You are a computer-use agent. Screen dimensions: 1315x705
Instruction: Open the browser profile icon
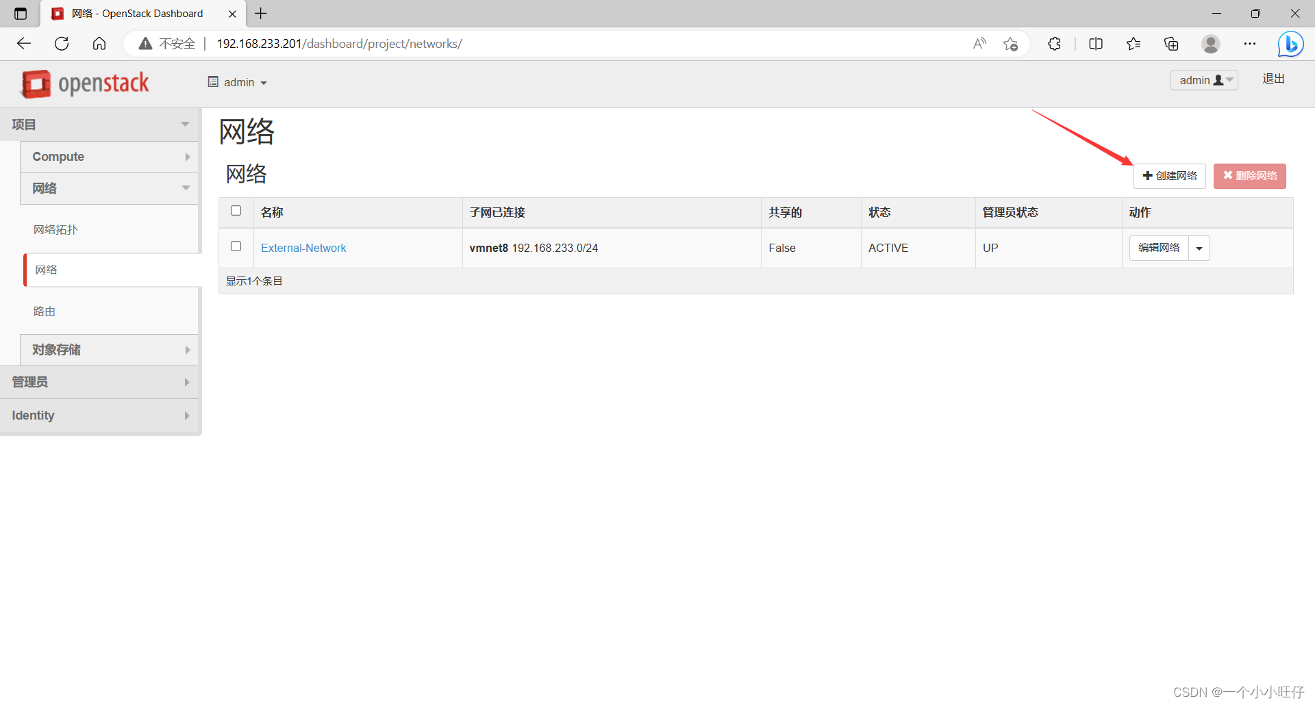1211,43
